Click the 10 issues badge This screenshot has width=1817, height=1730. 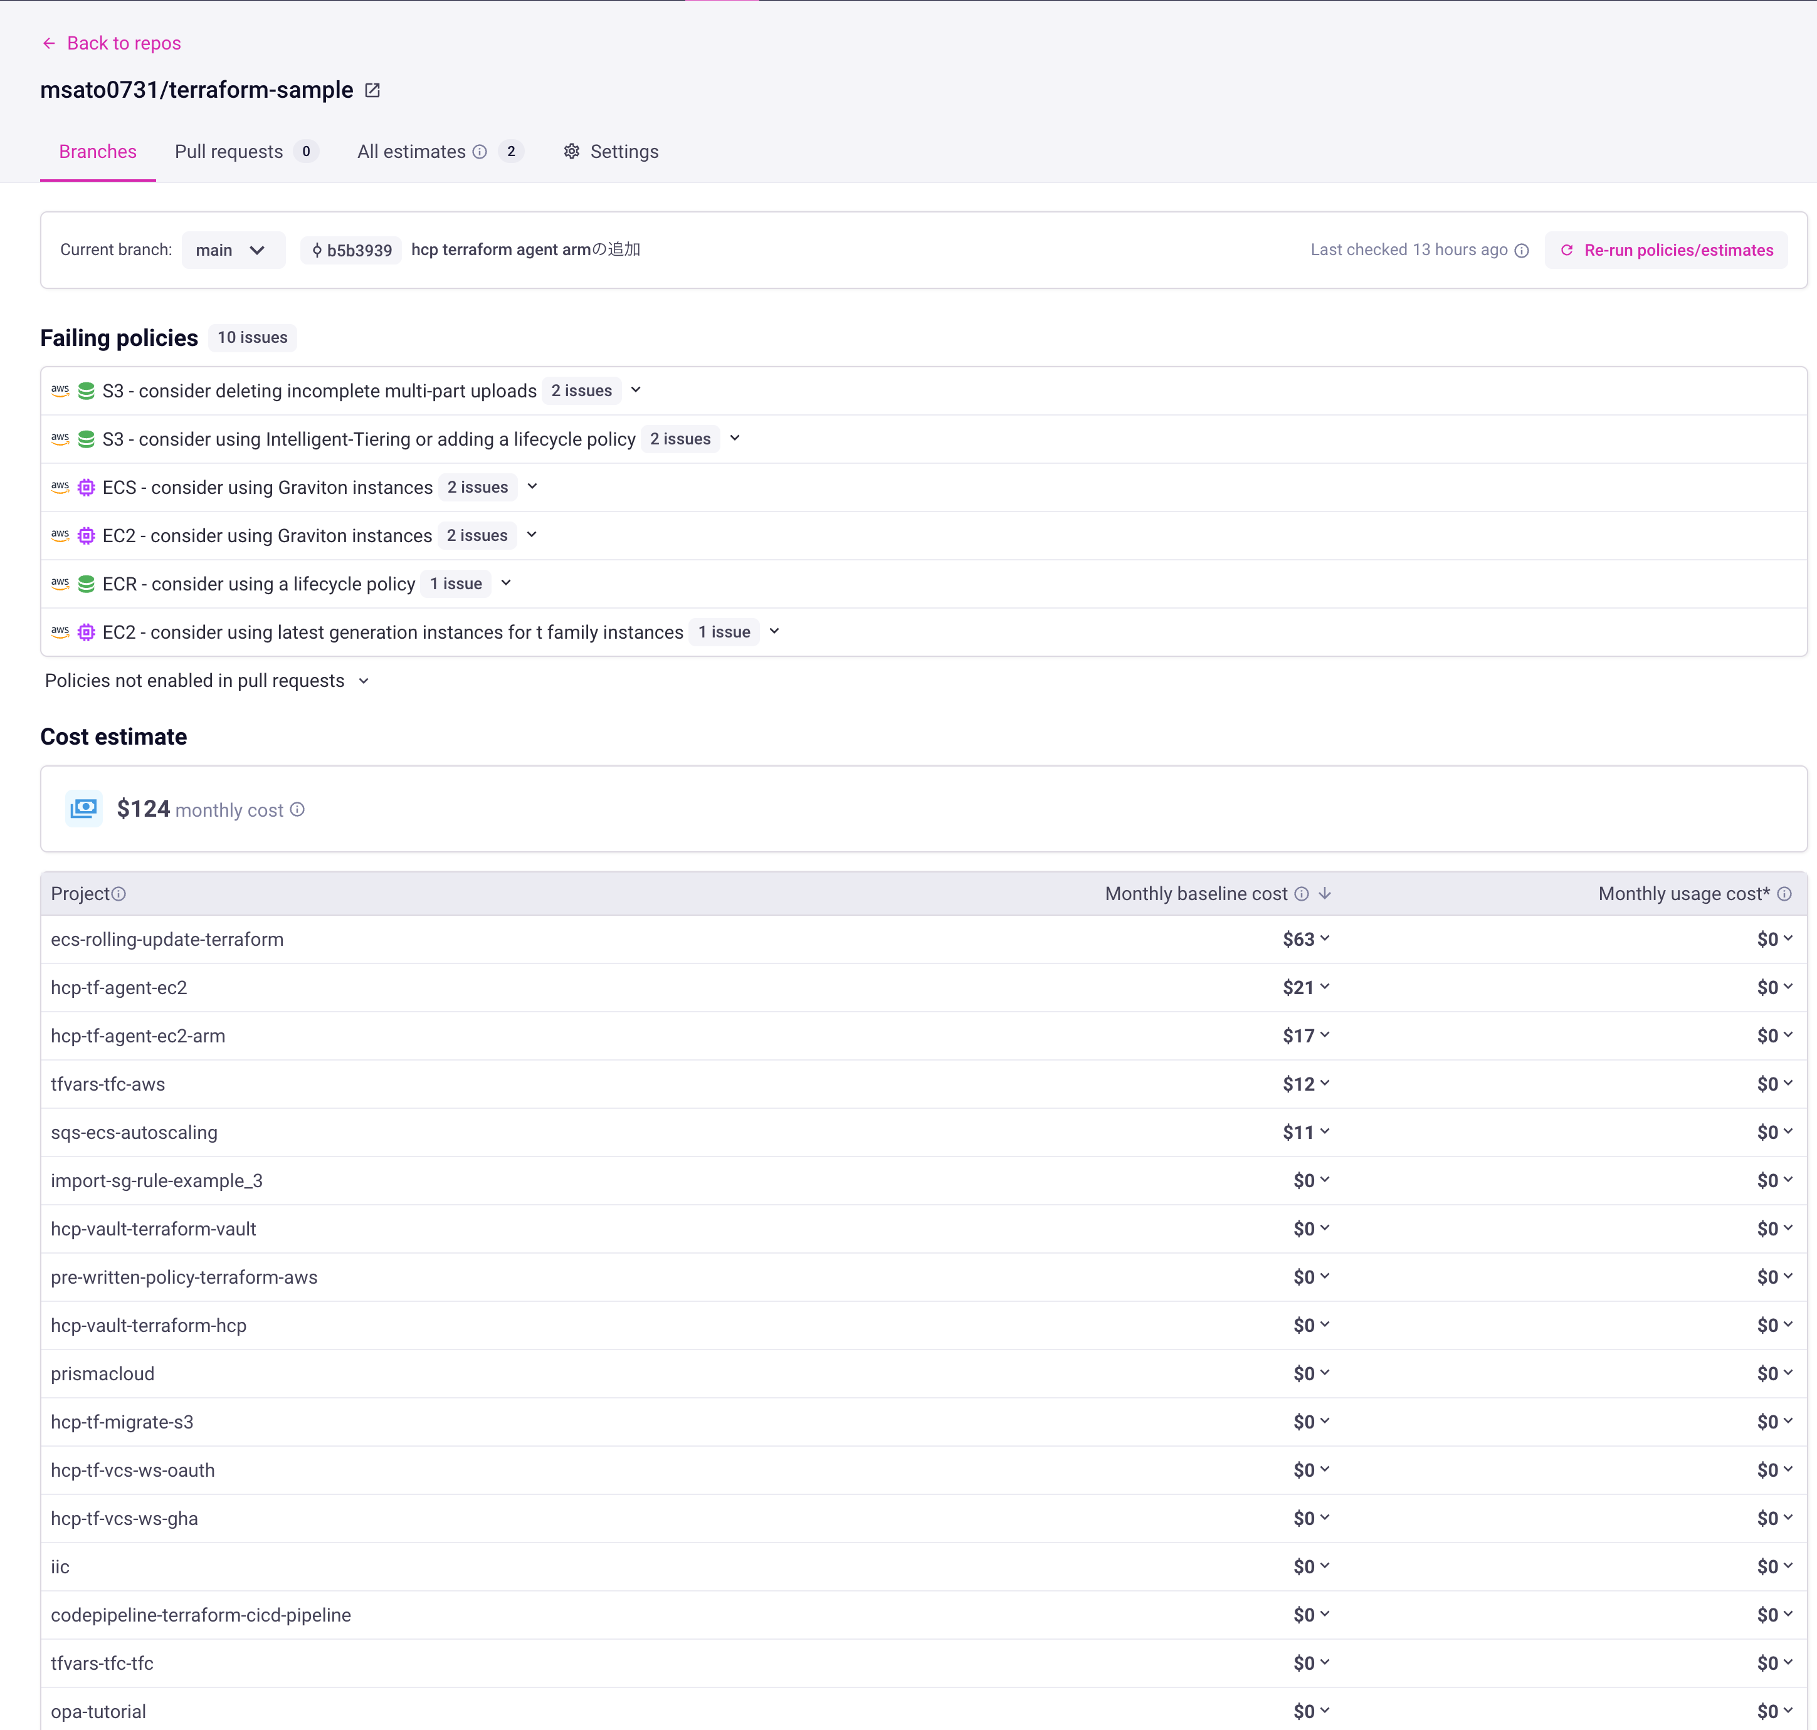pos(252,337)
